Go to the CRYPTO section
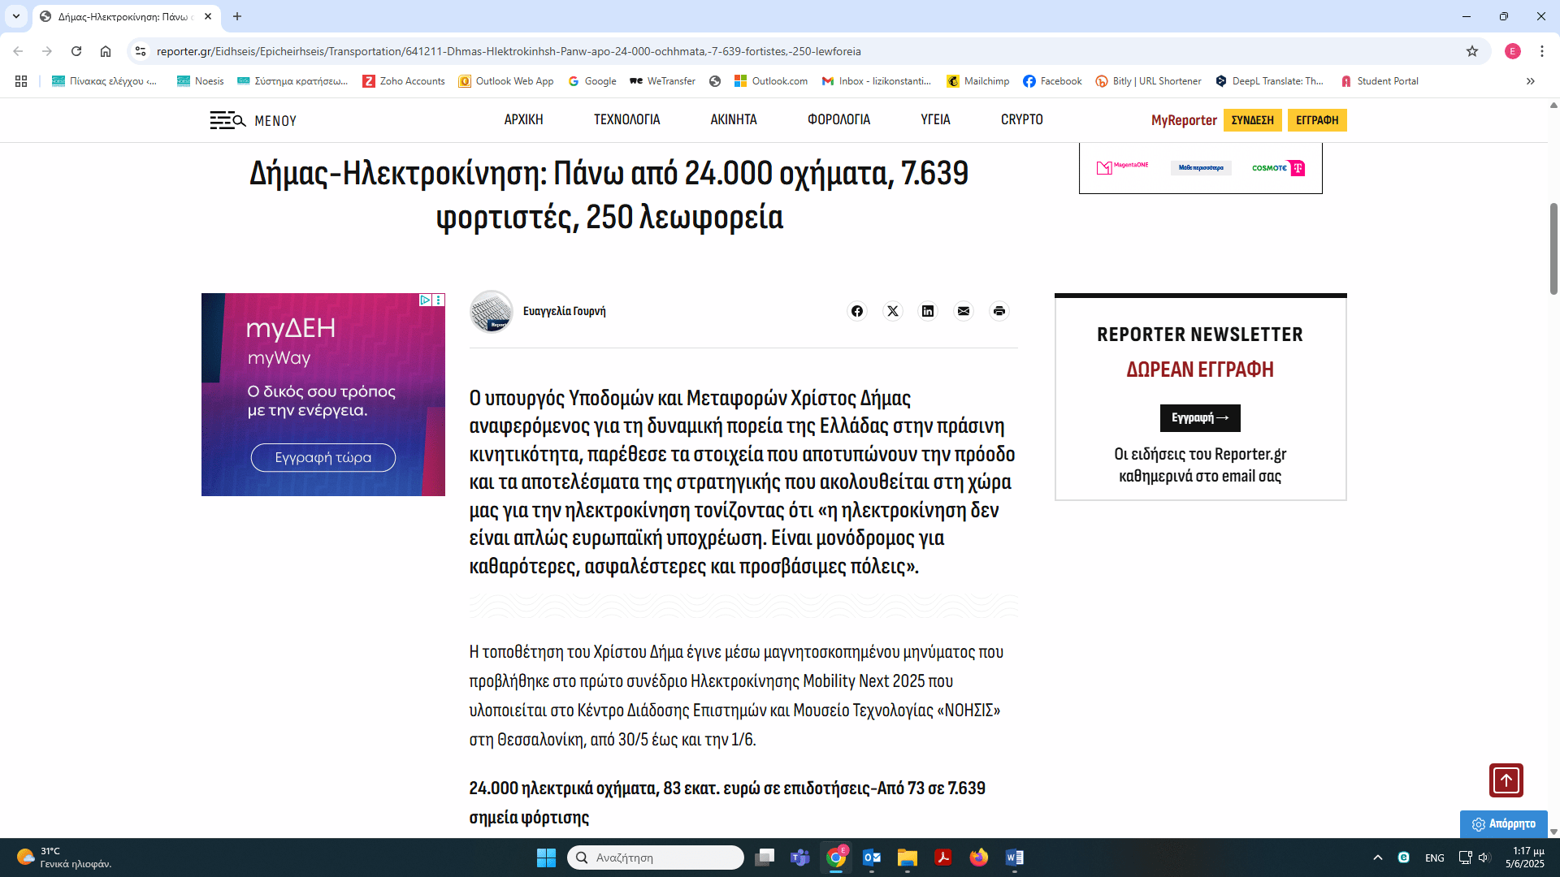The width and height of the screenshot is (1560, 877). pyautogui.click(x=1021, y=119)
